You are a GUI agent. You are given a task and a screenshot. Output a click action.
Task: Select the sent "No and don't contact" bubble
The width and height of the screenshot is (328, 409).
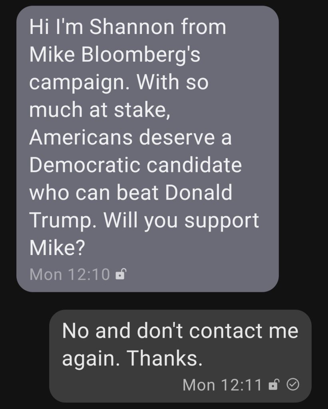pyautogui.click(x=180, y=356)
